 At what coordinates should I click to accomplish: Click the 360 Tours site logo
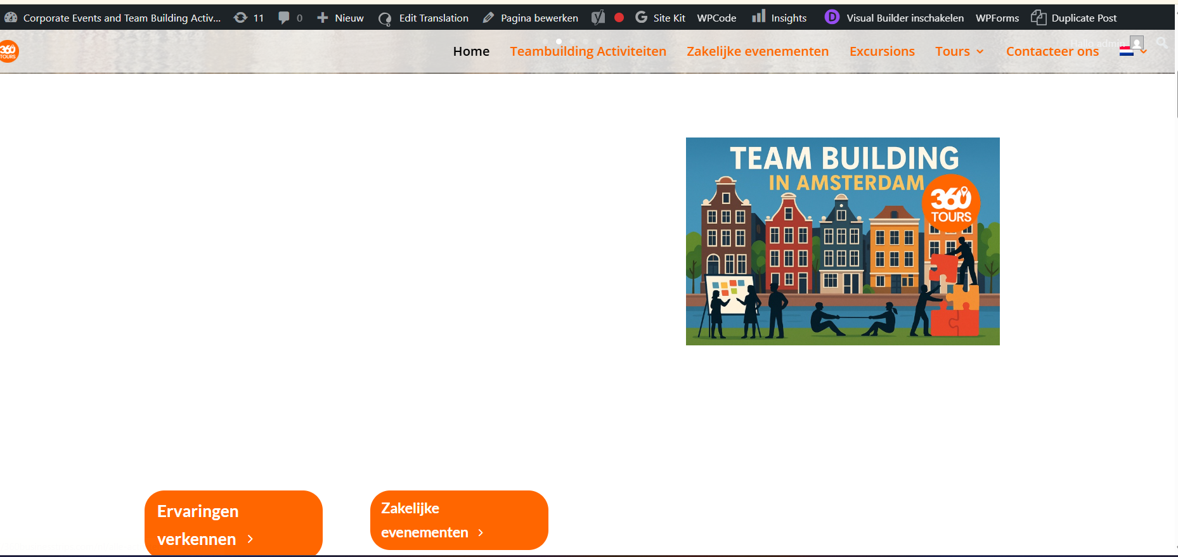pyautogui.click(x=9, y=51)
